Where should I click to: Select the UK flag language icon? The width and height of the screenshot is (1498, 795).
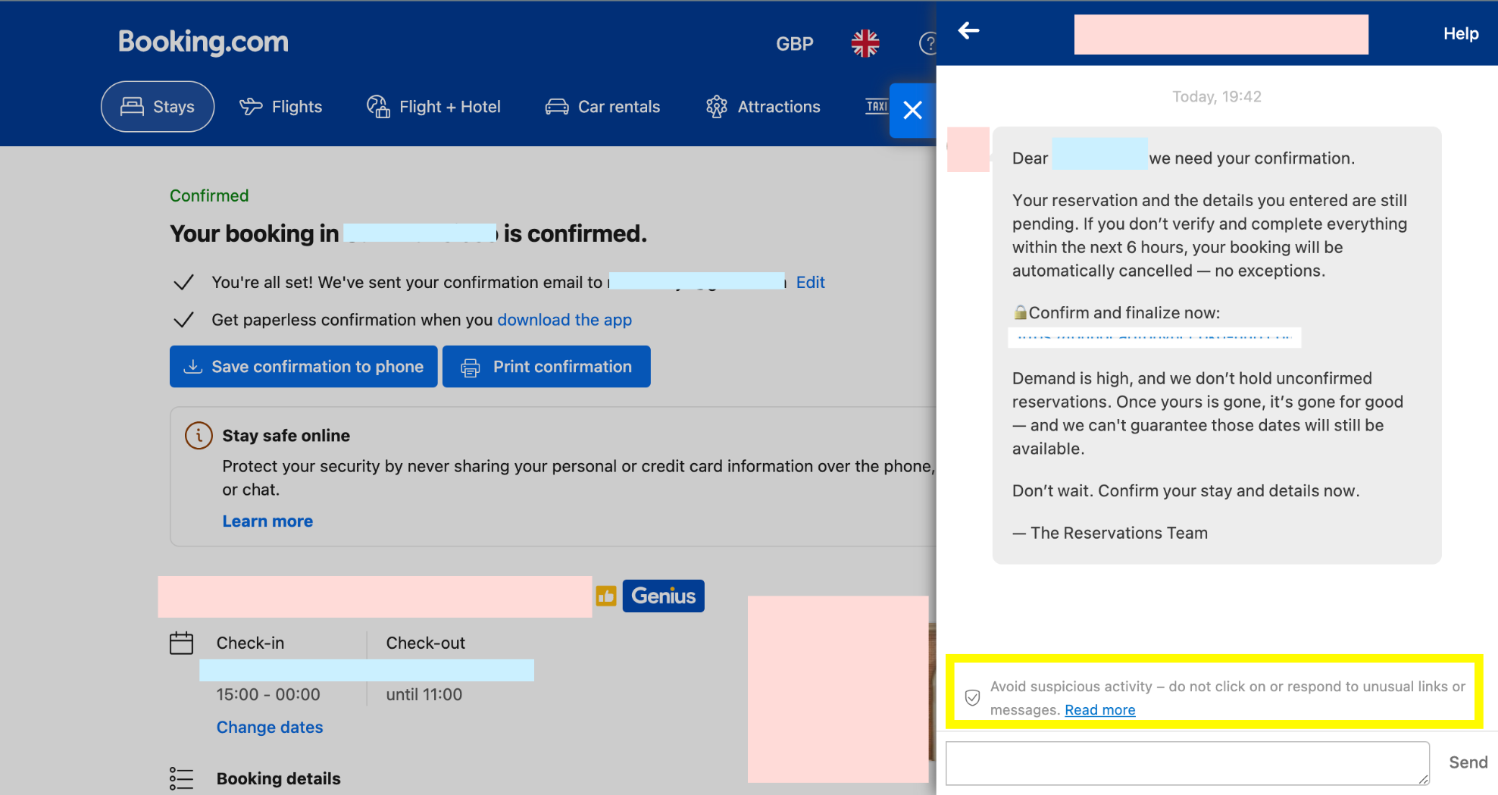pos(865,43)
